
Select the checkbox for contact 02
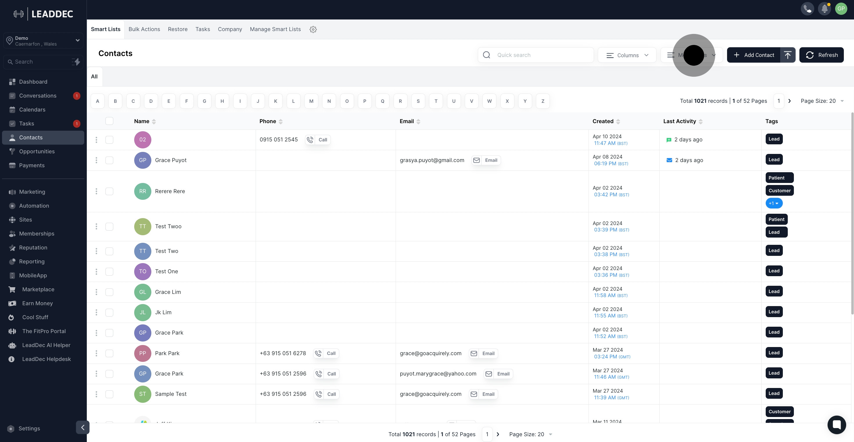point(110,140)
